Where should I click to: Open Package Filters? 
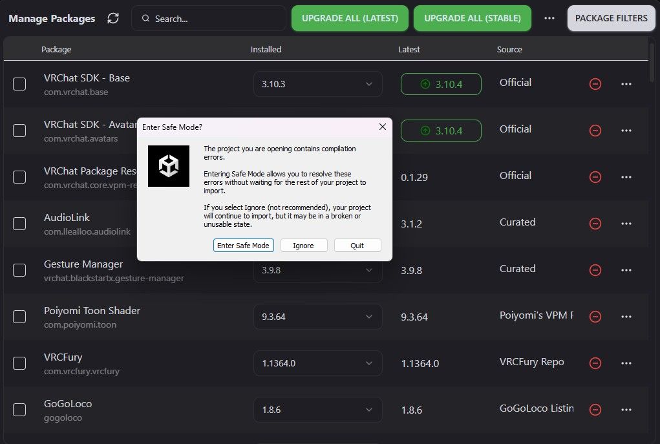tap(611, 18)
